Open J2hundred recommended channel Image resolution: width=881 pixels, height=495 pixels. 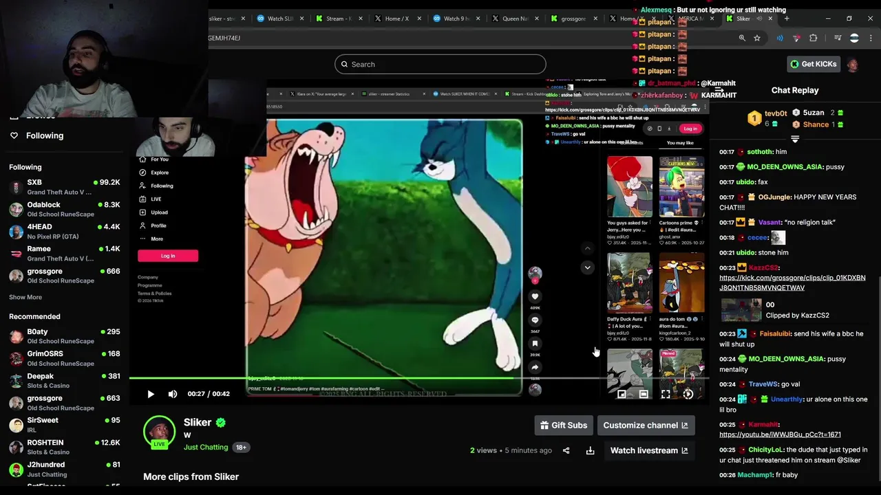point(65,469)
